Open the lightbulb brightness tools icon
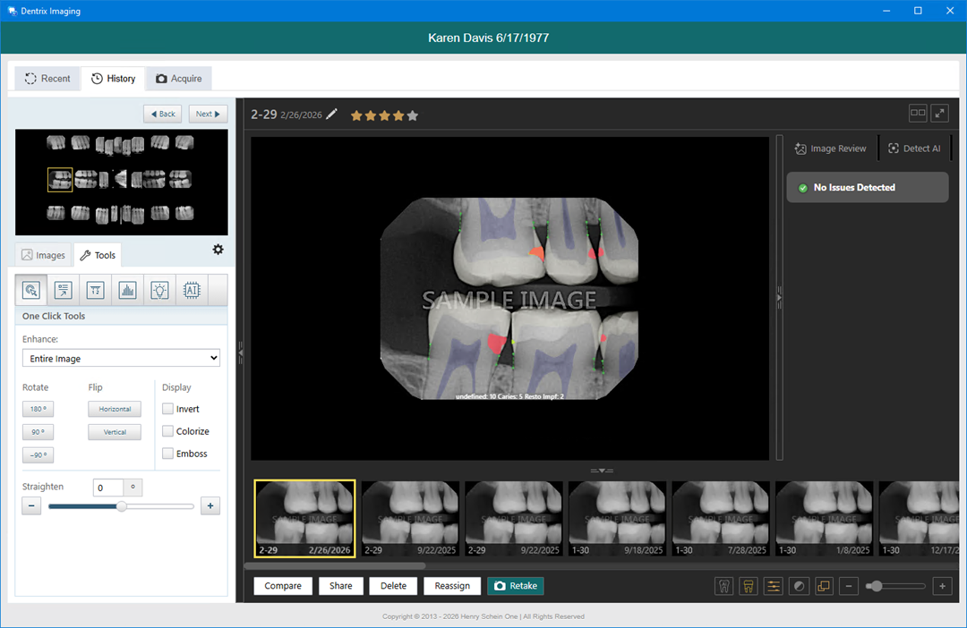967x628 pixels. (159, 290)
